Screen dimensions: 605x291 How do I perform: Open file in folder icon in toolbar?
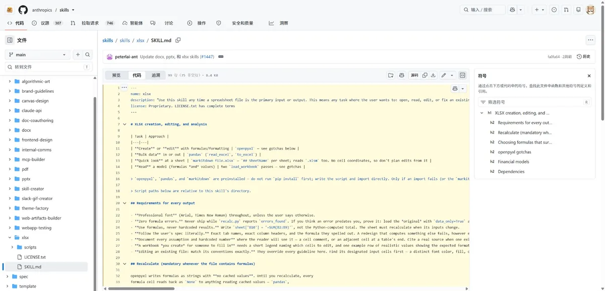coord(391,76)
